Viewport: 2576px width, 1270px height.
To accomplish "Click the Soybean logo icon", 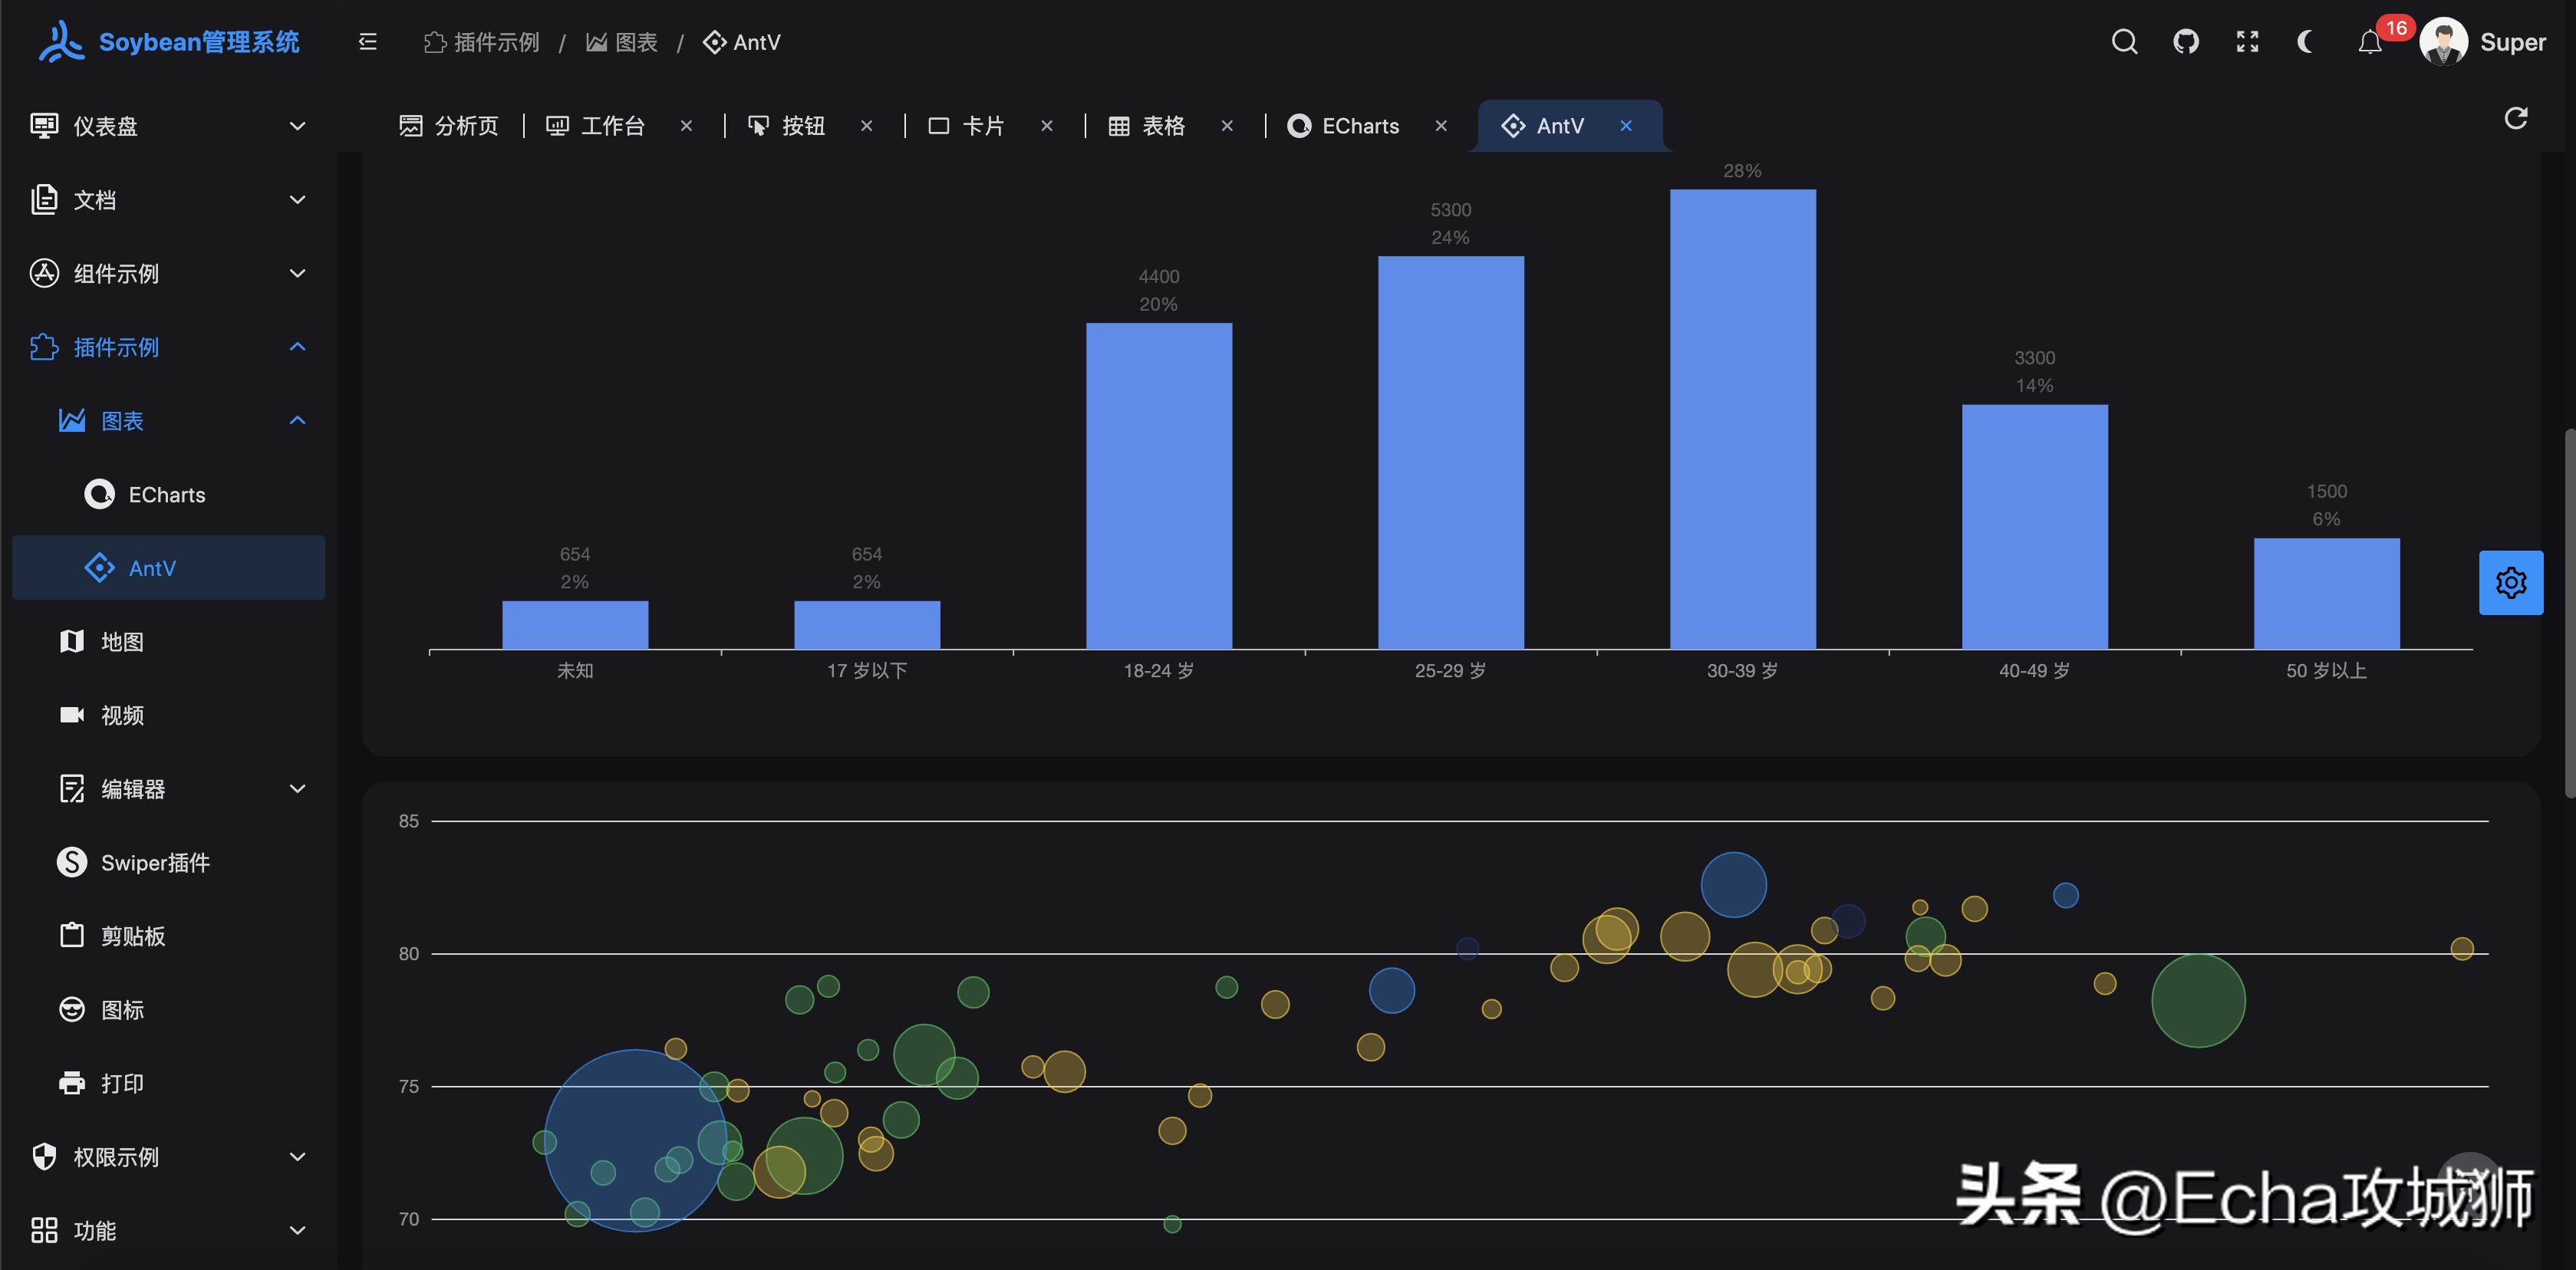I will 60,42.
